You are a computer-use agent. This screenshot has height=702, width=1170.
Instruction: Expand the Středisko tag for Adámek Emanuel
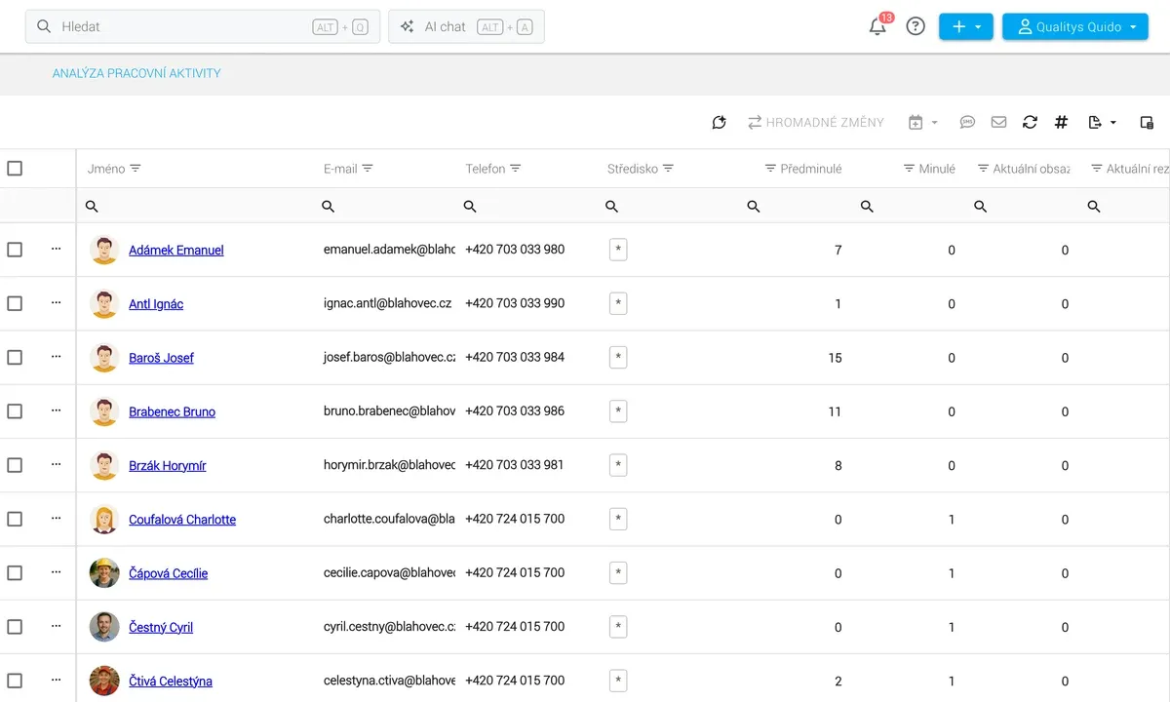[618, 250]
